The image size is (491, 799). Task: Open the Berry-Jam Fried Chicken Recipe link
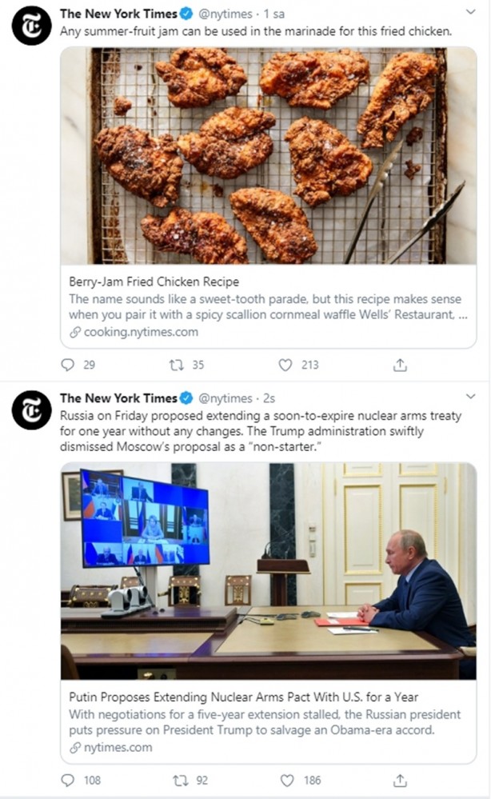(x=154, y=282)
